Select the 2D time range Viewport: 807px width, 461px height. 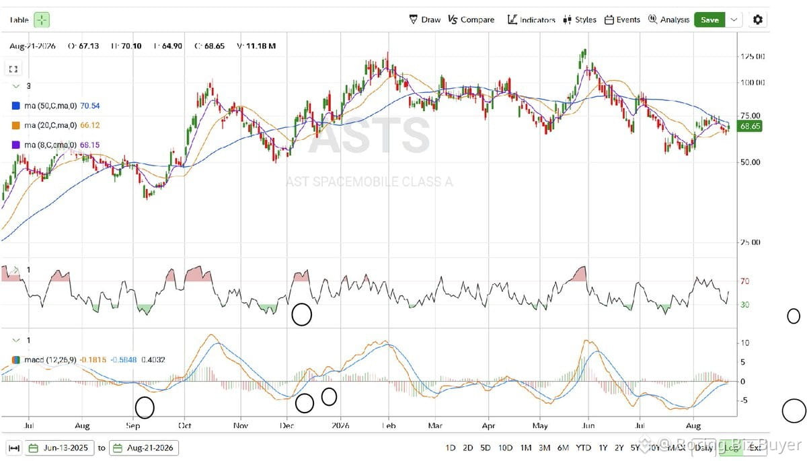coord(468,448)
